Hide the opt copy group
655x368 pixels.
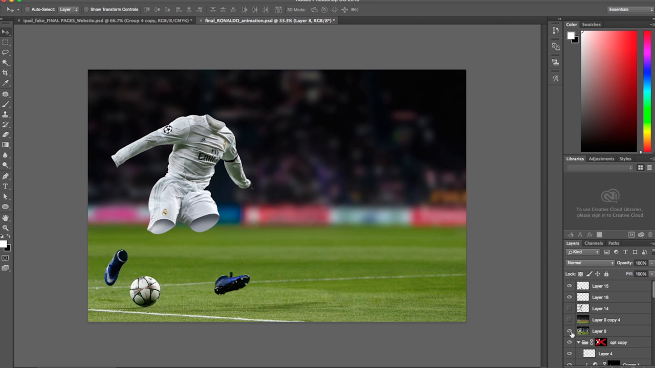pos(570,342)
